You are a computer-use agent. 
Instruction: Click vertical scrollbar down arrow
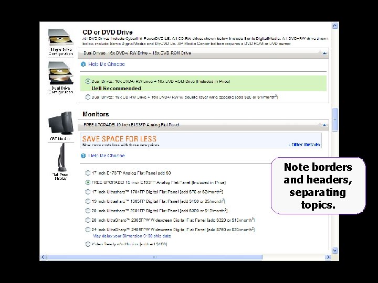(x=335, y=251)
